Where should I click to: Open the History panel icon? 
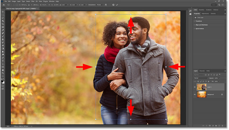click(x=190, y=11)
